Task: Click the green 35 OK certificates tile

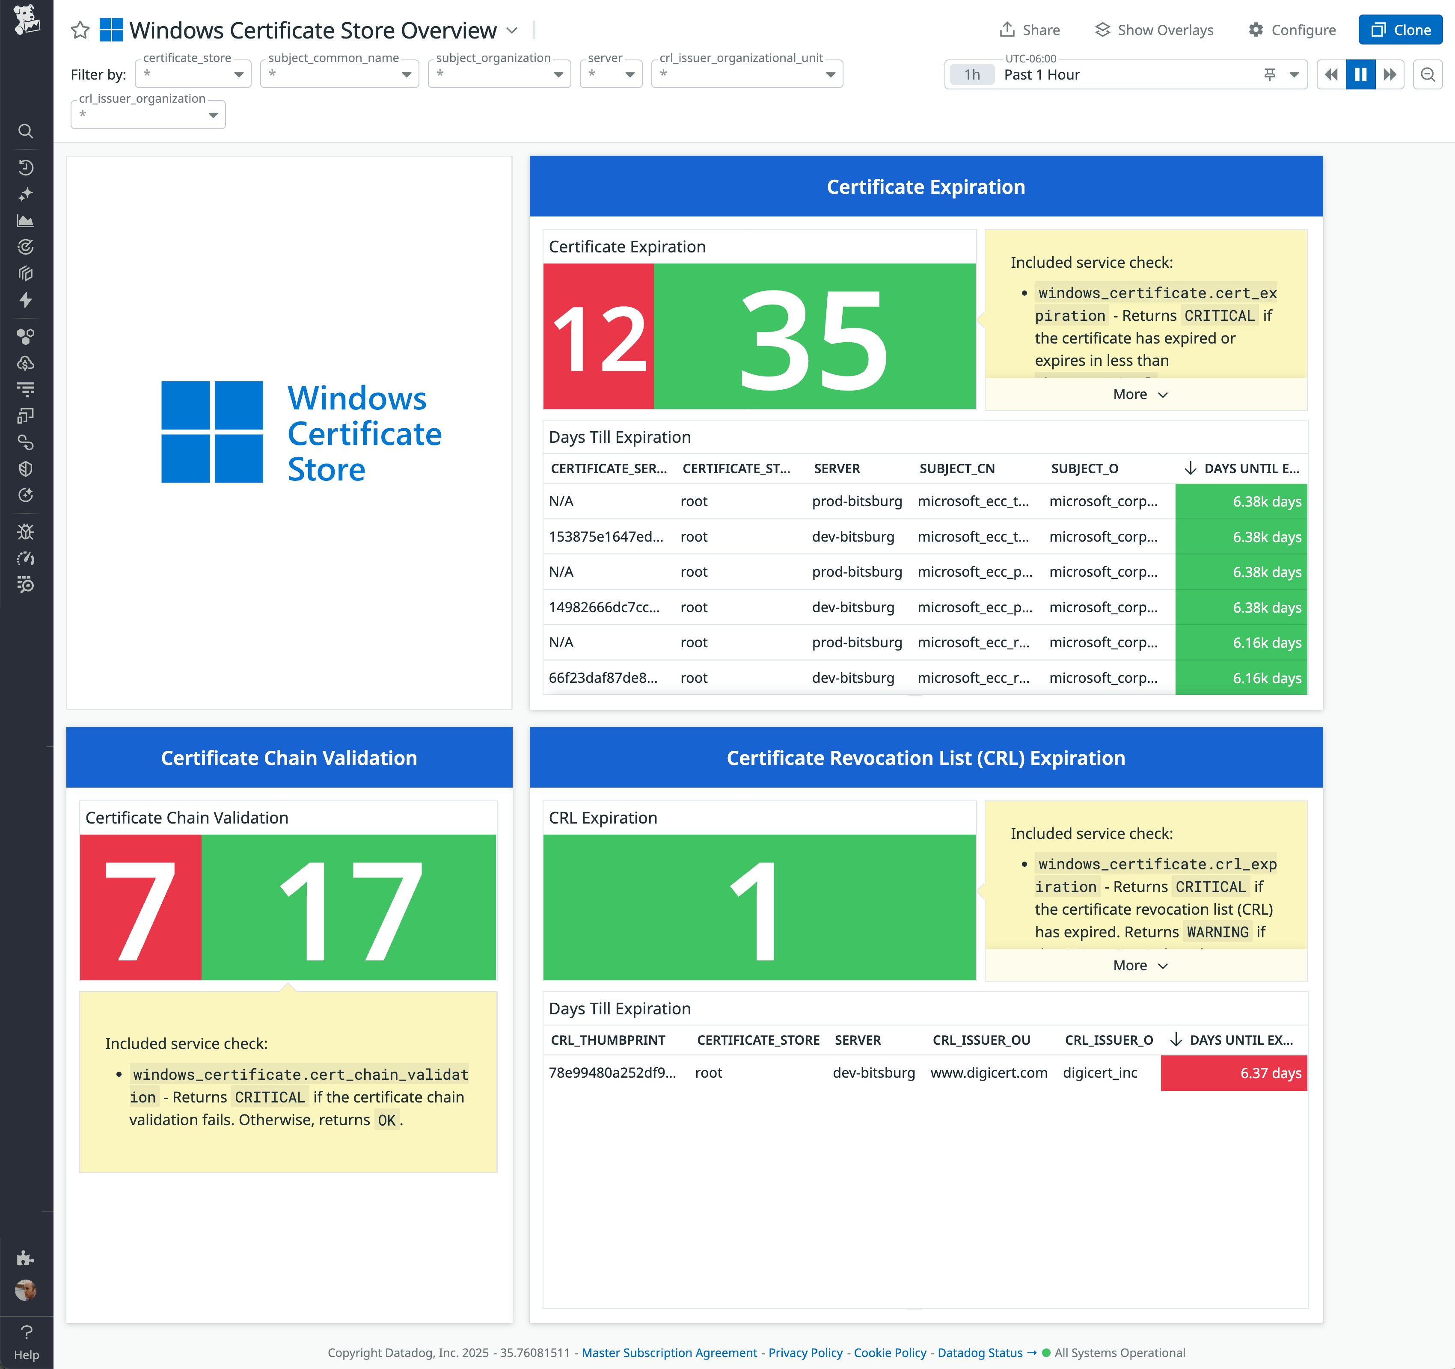Action: (815, 337)
